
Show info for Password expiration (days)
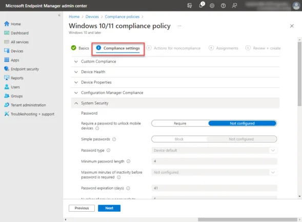[128, 188]
